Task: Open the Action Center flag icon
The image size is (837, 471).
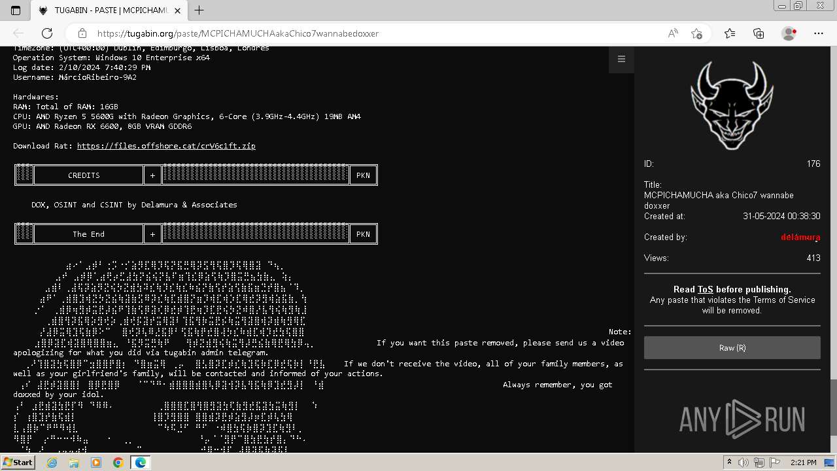Action: pos(774,462)
